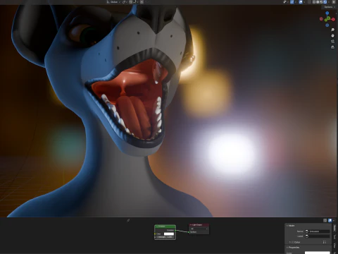This screenshot has width=338, height=254.
Task: Click the red X axis on the gizmo
Action: (333, 19)
